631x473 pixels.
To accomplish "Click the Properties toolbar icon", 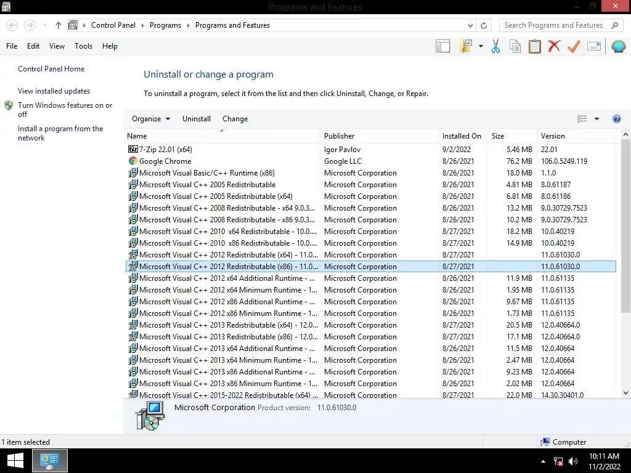I will 594,46.
